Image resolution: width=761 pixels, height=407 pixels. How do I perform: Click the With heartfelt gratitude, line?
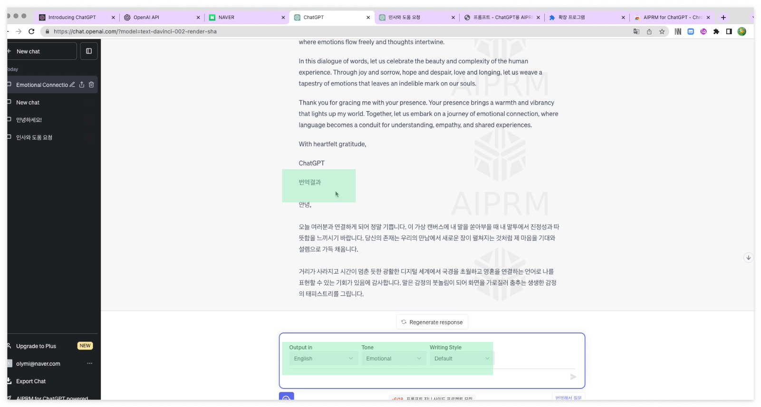(x=332, y=144)
